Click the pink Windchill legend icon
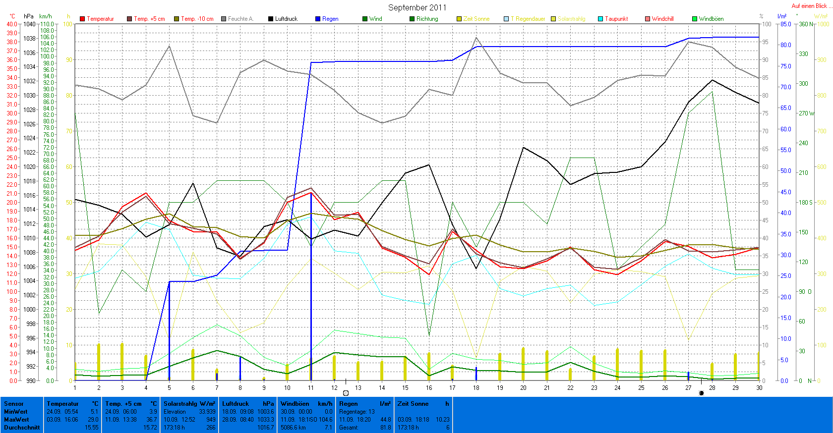This screenshot has height=433, width=833. tap(648, 19)
